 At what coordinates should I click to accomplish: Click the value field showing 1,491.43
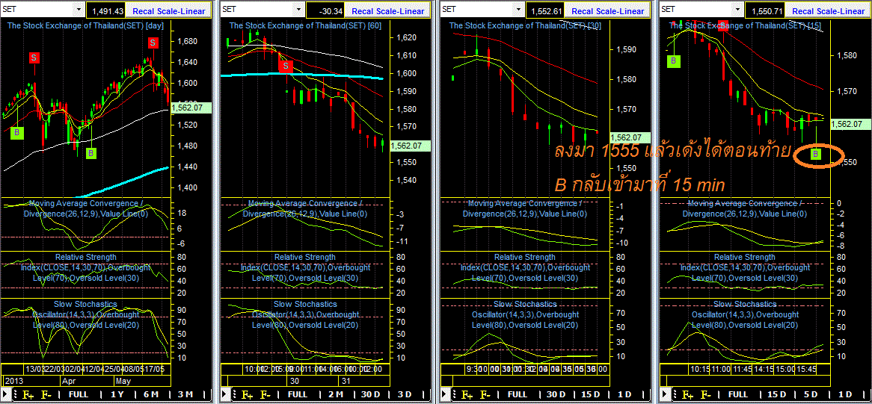click(x=105, y=10)
